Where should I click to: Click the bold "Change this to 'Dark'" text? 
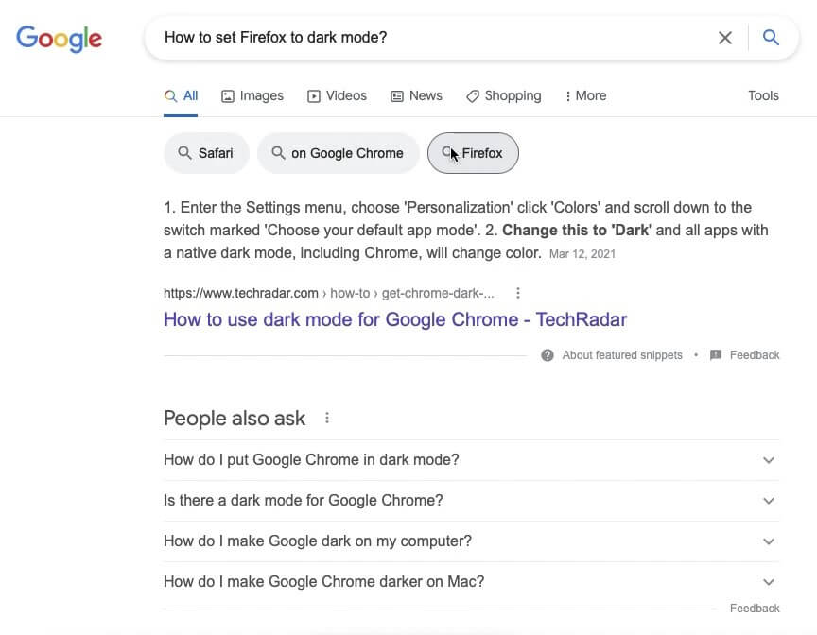576,230
